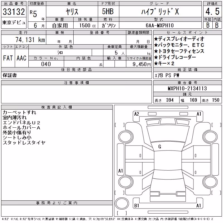Click the inspector note ホイールカバーA
The height and width of the screenshot is (223, 223).
tap(21, 128)
